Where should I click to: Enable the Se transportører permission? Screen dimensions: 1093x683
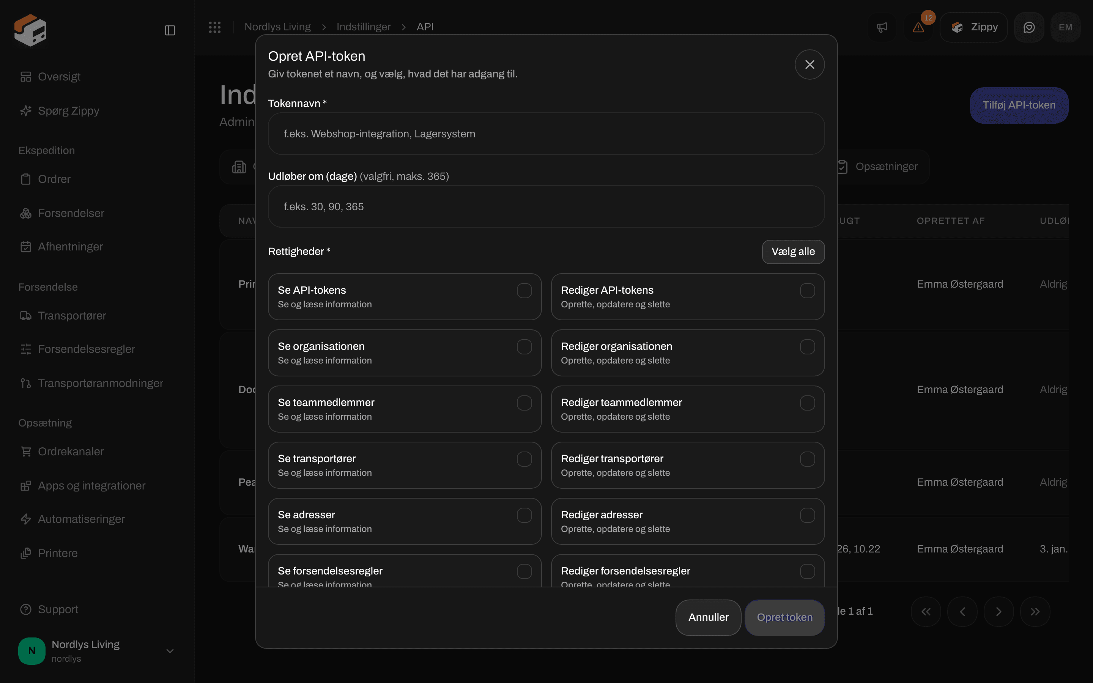(524, 459)
